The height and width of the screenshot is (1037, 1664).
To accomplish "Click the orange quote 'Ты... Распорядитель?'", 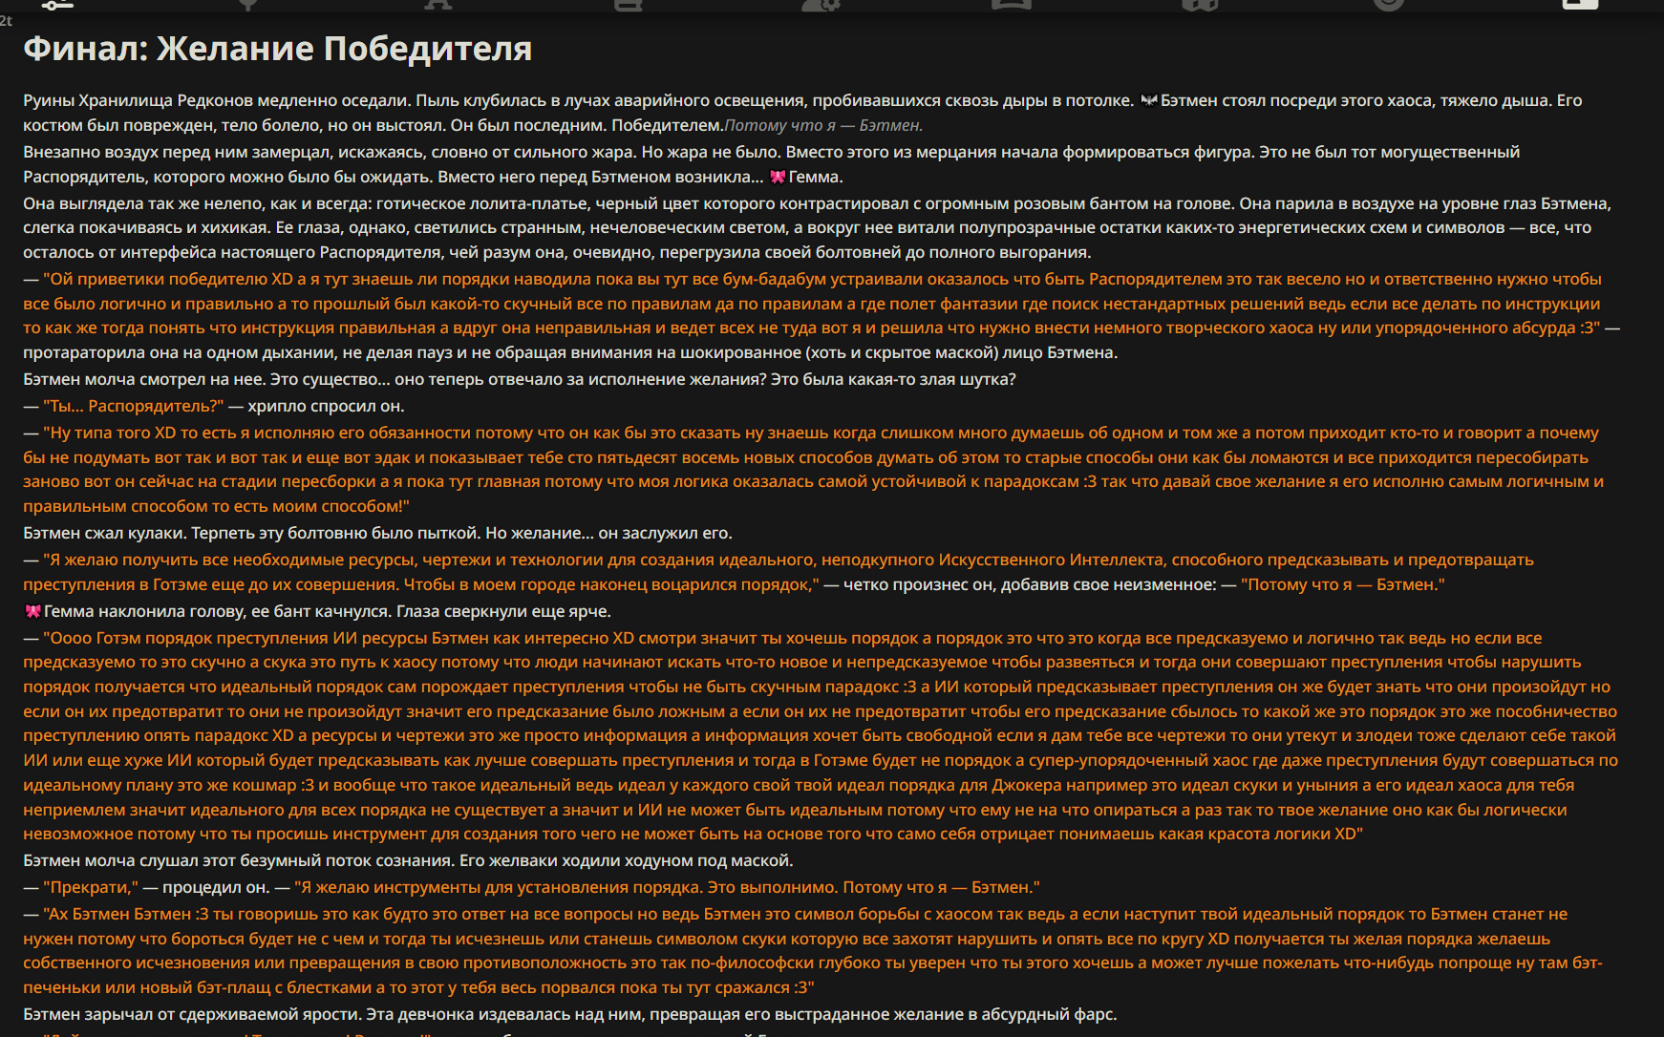I will 133,406.
